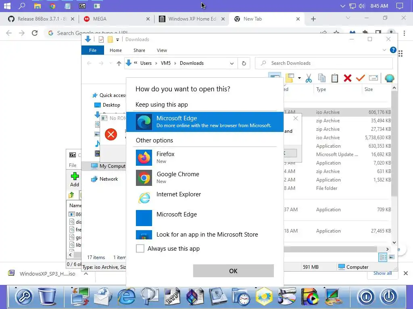Switch to the Share ribbon tab
The width and height of the screenshot is (413, 309).
point(139,50)
